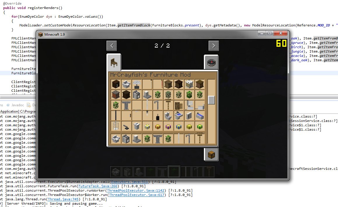The width and height of the screenshot is (338, 207).
Task: Pick the blue present item
Action: (x=178, y=127)
